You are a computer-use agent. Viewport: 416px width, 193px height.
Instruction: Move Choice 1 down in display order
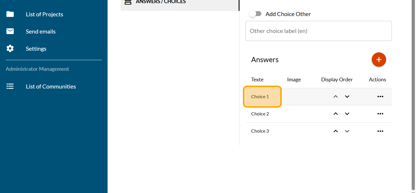pyautogui.click(x=347, y=97)
